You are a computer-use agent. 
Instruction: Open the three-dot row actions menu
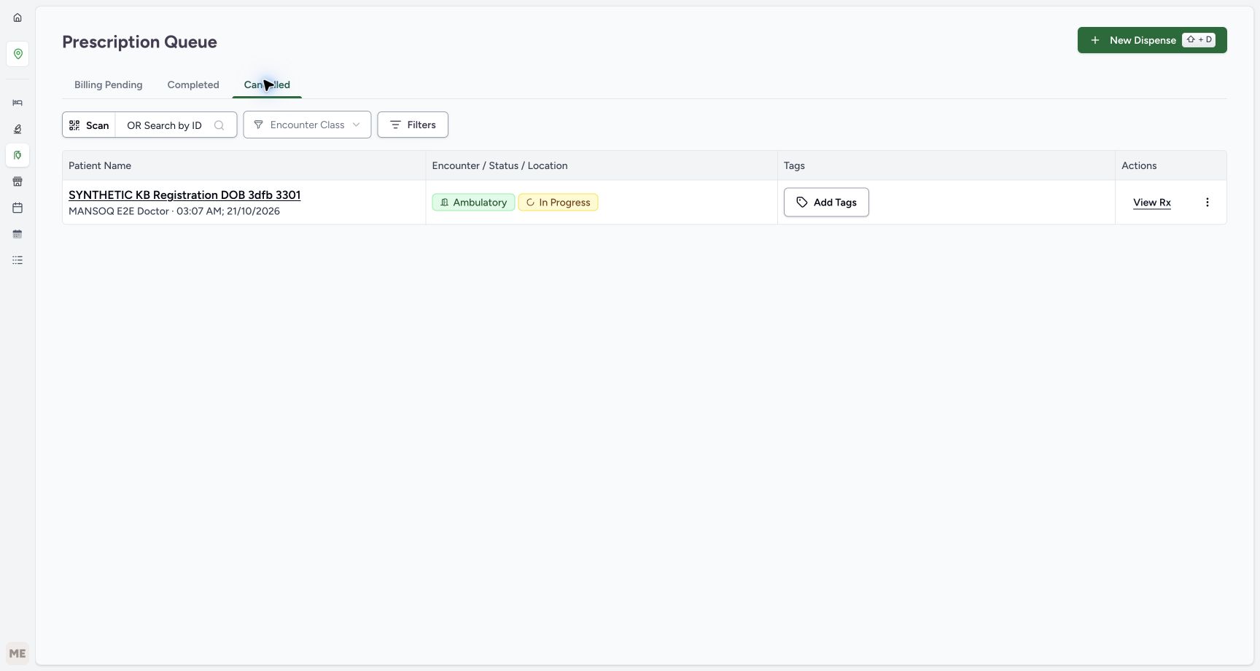(x=1207, y=203)
